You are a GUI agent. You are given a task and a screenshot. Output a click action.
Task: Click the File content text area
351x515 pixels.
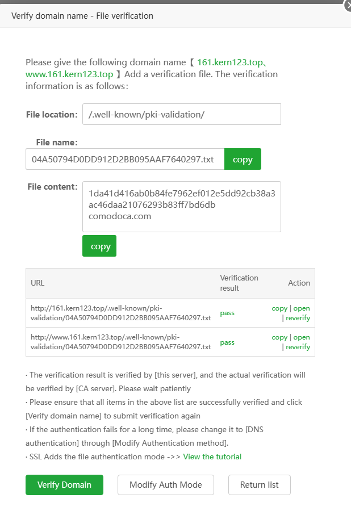coord(181,206)
